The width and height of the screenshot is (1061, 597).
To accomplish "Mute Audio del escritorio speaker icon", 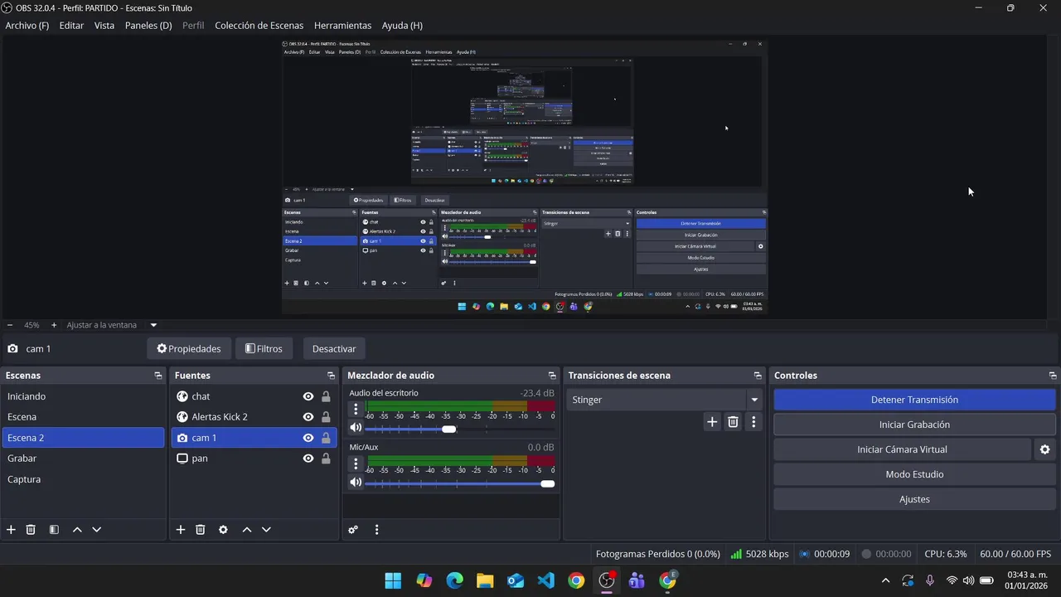I will pyautogui.click(x=356, y=429).
